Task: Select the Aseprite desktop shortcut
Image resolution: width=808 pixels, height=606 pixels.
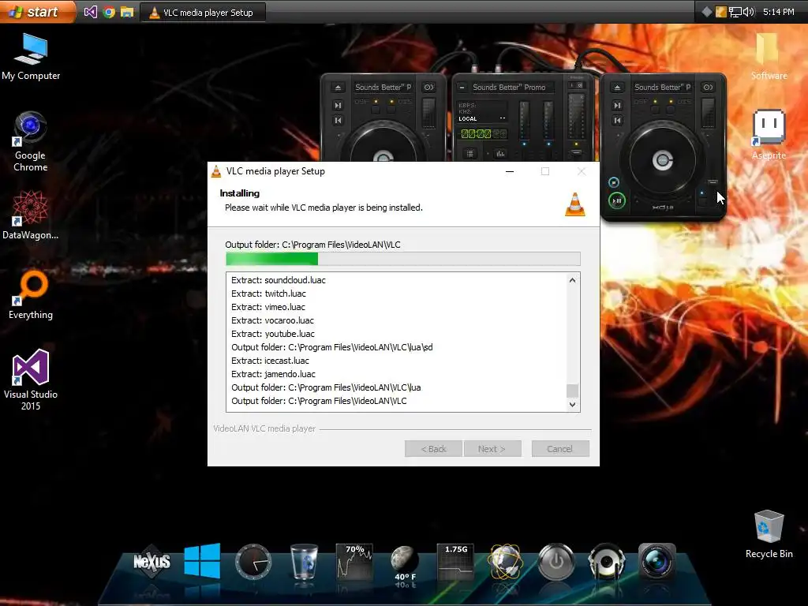Action: coord(769,135)
